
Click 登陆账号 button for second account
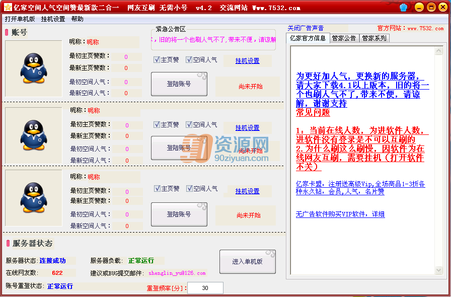click(179, 148)
